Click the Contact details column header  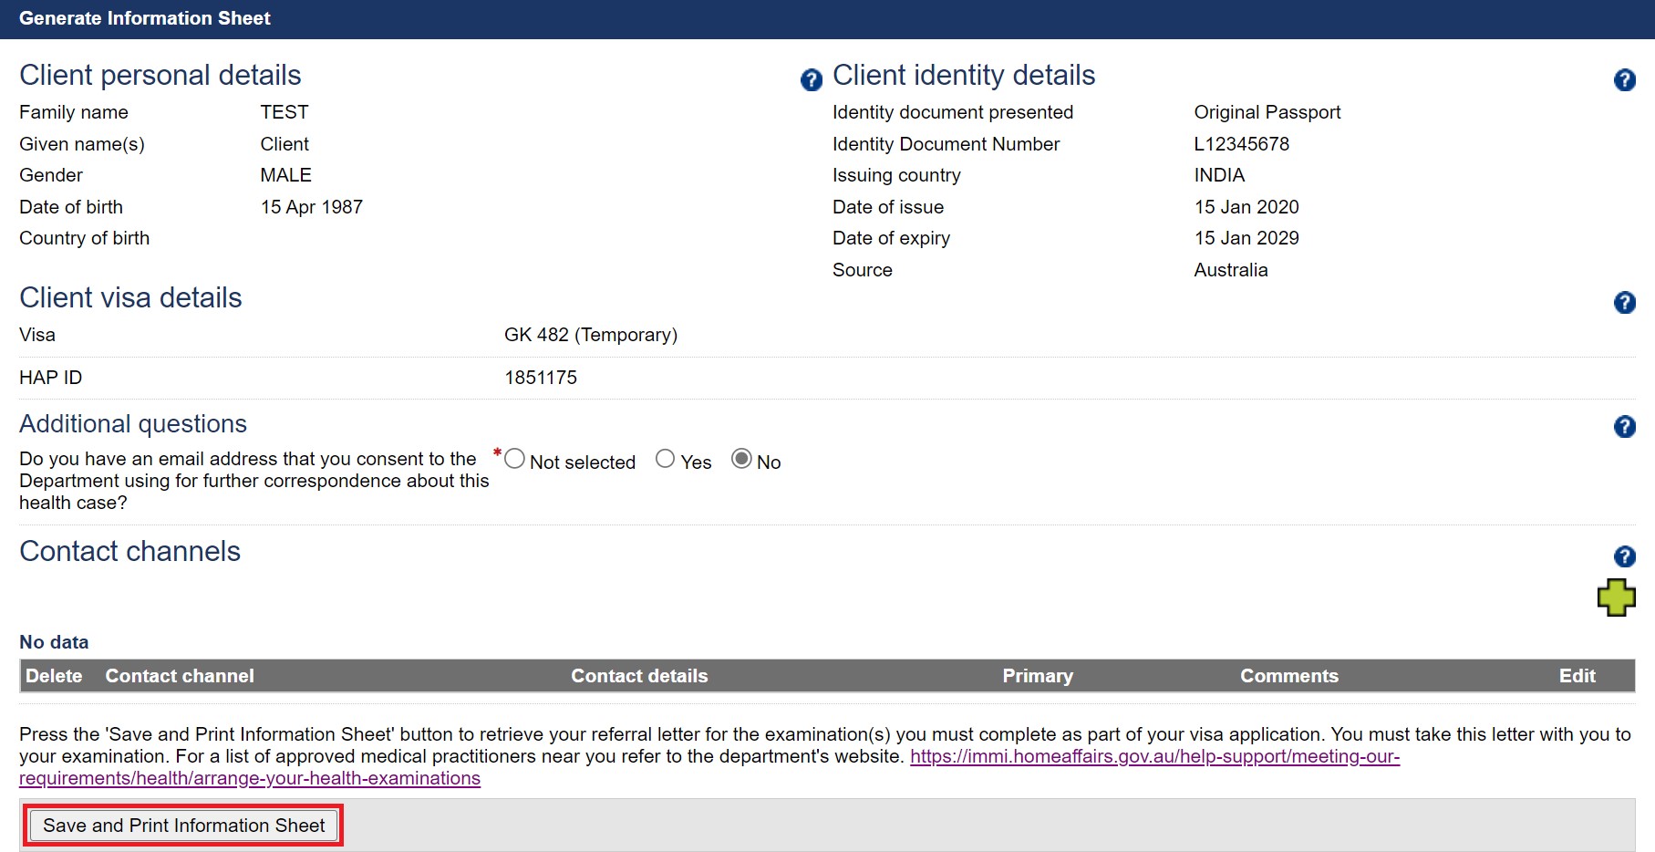pyautogui.click(x=639, y=676)
